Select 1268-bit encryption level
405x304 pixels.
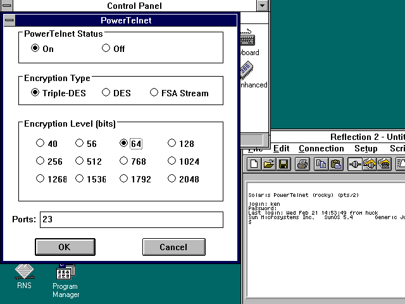pyautogui.click(x=52, y=179)
